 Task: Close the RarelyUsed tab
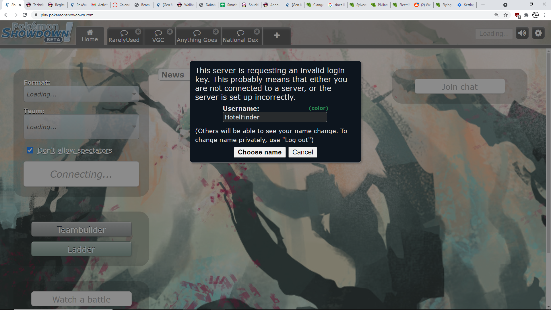click(x=138, y=31)
